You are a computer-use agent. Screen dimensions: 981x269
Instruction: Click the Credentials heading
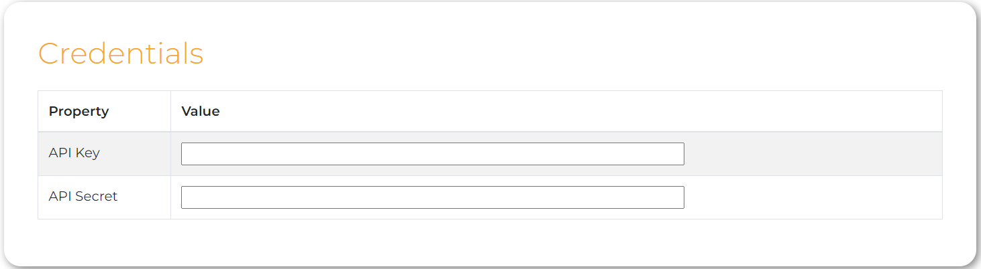121,54
